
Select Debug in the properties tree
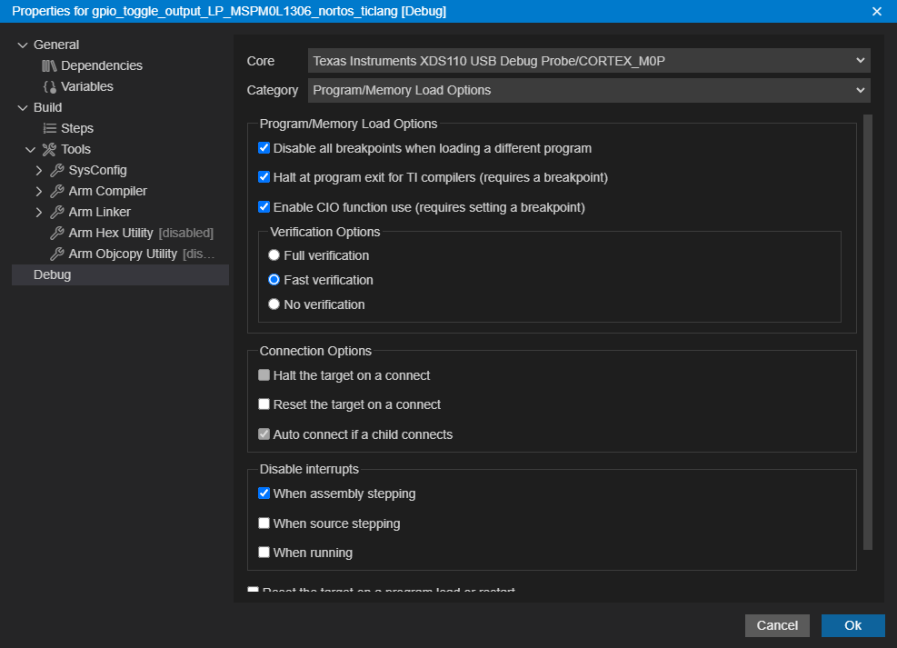point(52,274)
